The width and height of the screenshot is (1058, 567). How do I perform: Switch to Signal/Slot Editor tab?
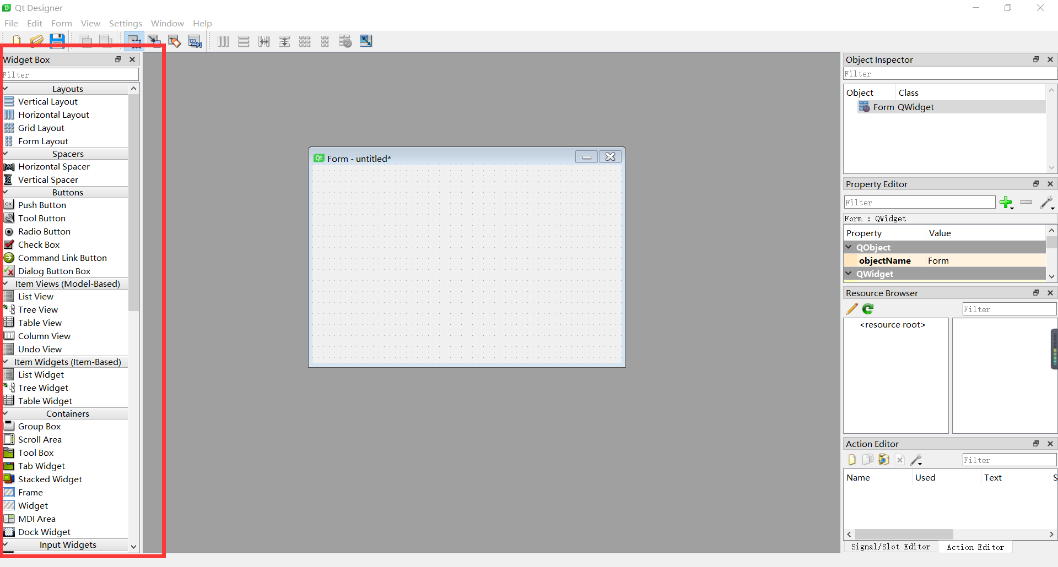tap(890, 547)
